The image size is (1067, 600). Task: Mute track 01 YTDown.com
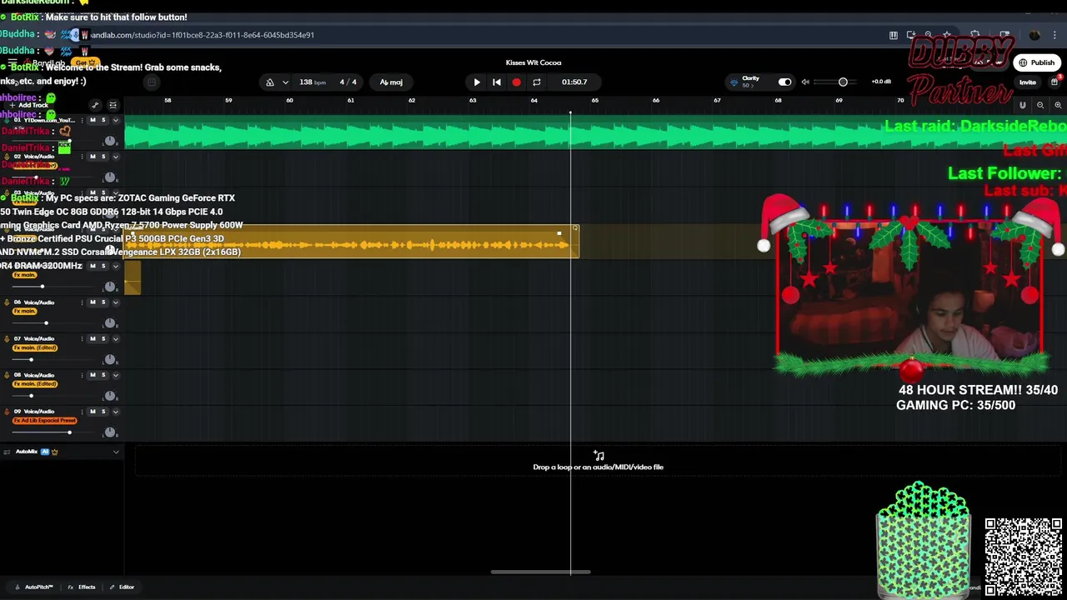93,121
